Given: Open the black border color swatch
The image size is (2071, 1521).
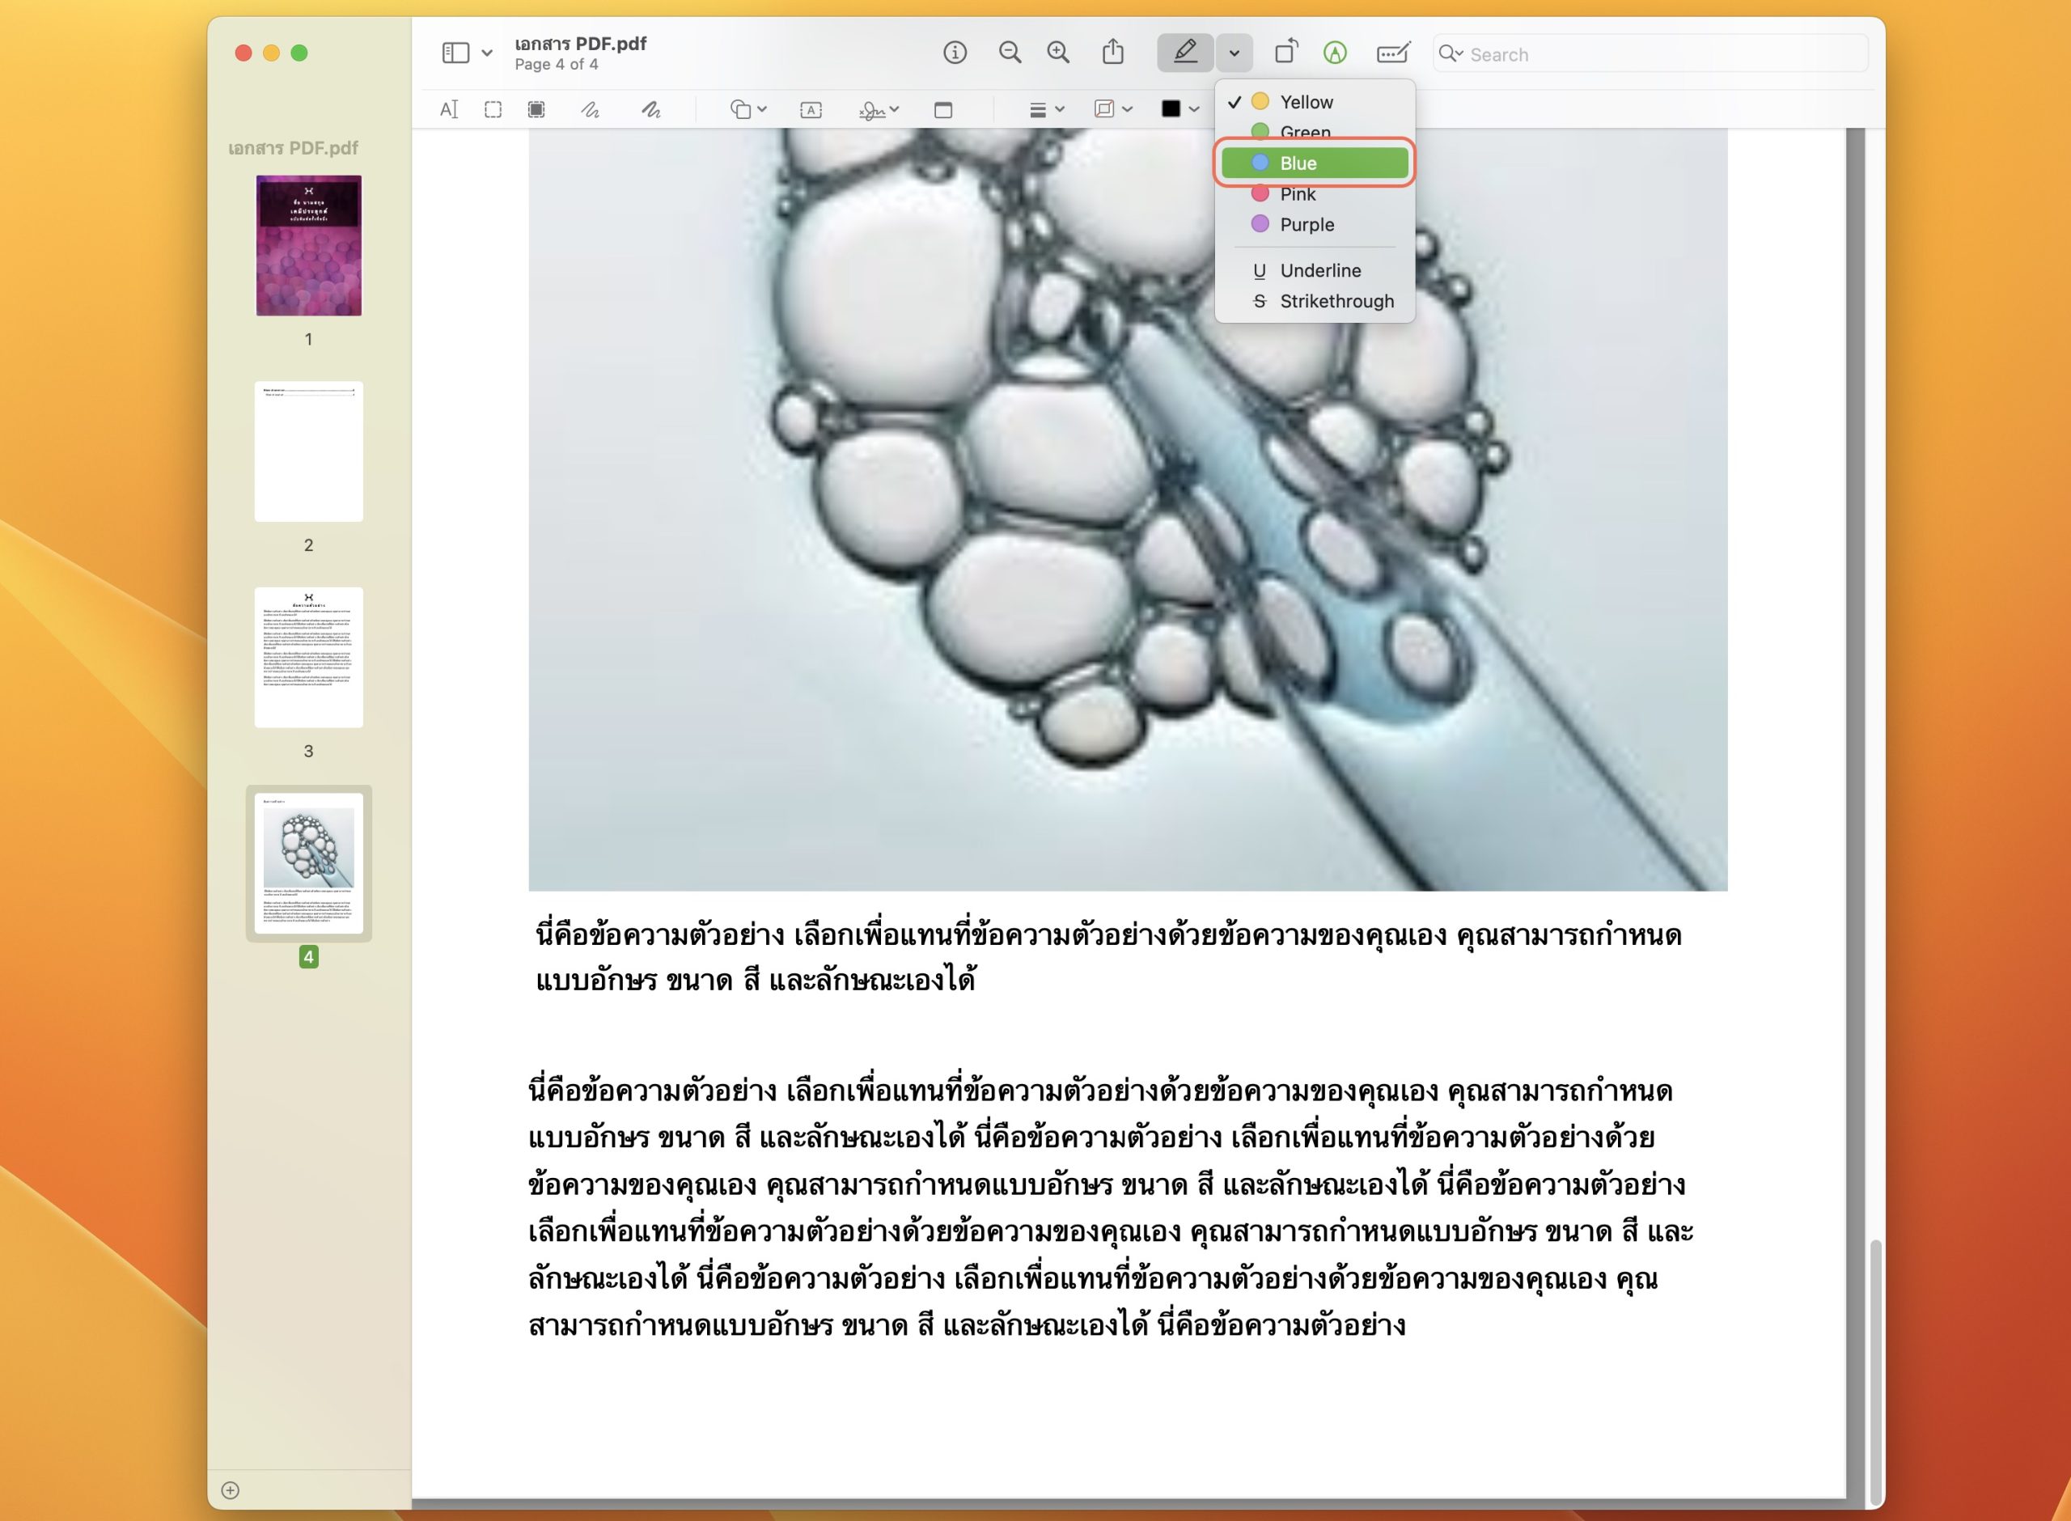Looking at the screenshot, I should click(1171, 109).
